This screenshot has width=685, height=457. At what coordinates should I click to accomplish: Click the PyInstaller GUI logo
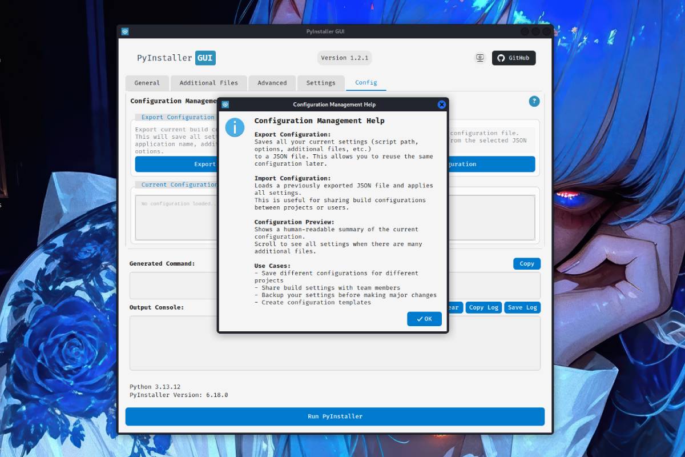pos(176,58)
